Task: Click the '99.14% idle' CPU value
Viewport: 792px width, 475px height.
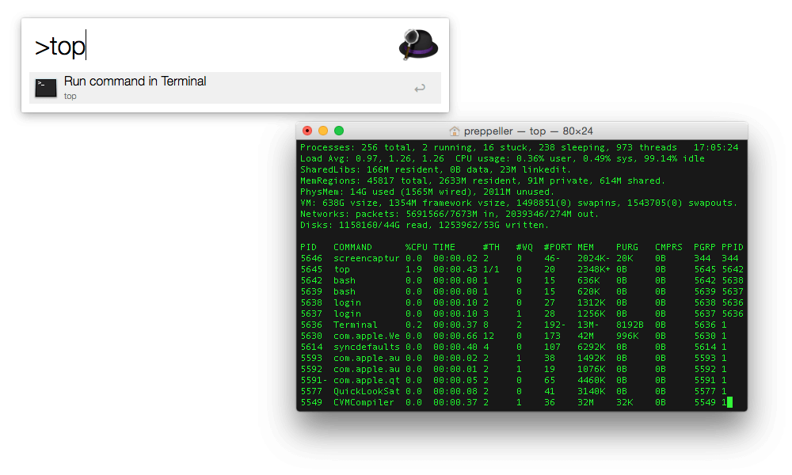Action: 674,158
